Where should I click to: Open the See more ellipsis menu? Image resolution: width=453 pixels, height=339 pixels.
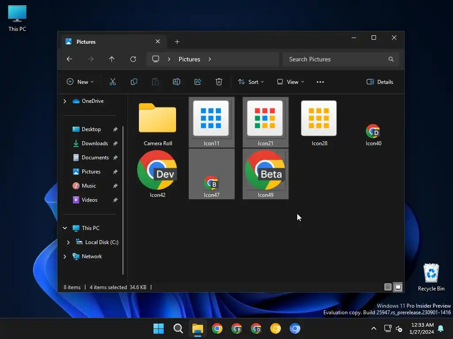coord(320,82)
